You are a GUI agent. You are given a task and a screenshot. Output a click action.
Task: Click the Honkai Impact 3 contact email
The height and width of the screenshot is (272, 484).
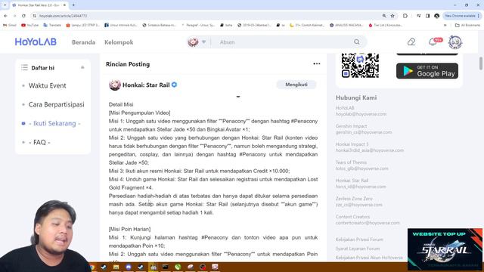click(370, 150)
